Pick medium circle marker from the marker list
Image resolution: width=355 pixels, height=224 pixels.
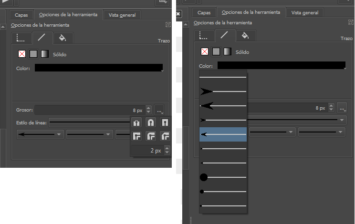223,192
